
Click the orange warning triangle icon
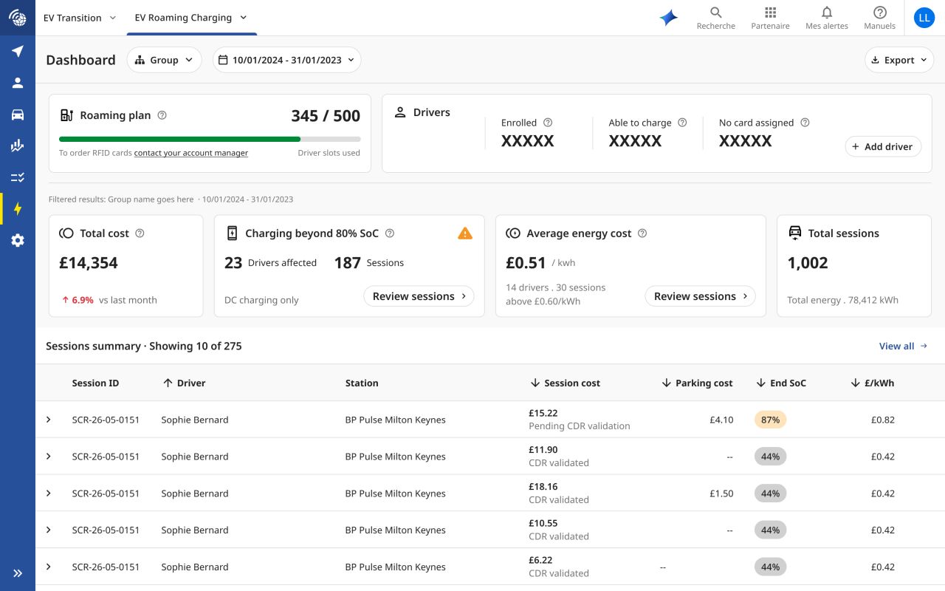465,233
